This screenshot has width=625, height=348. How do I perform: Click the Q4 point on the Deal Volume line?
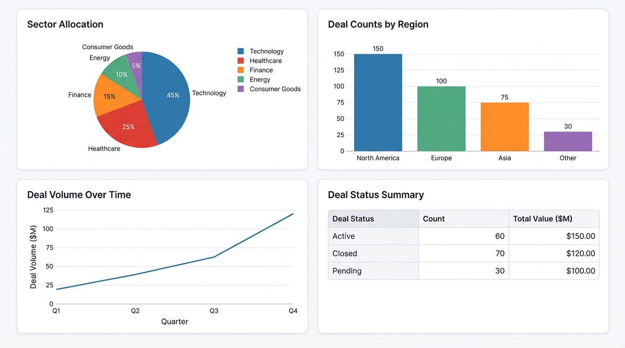coord(293,213)
